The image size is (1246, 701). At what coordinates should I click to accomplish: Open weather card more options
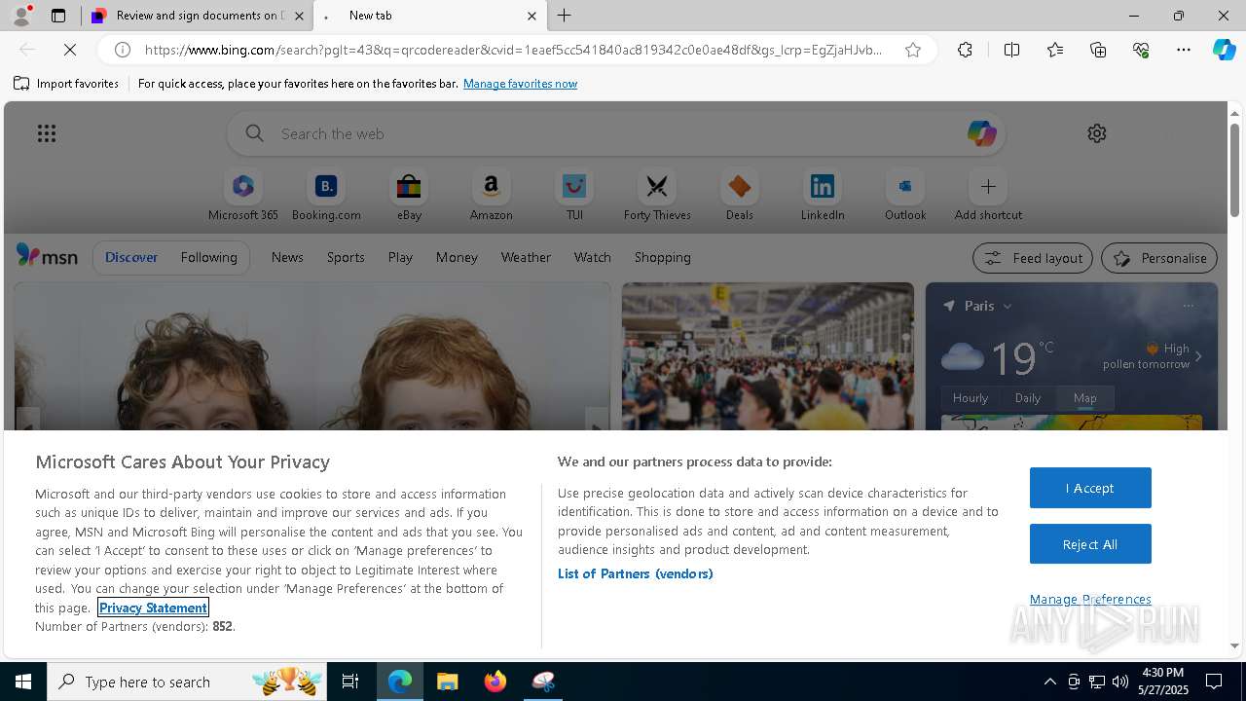pos(1188,306)
